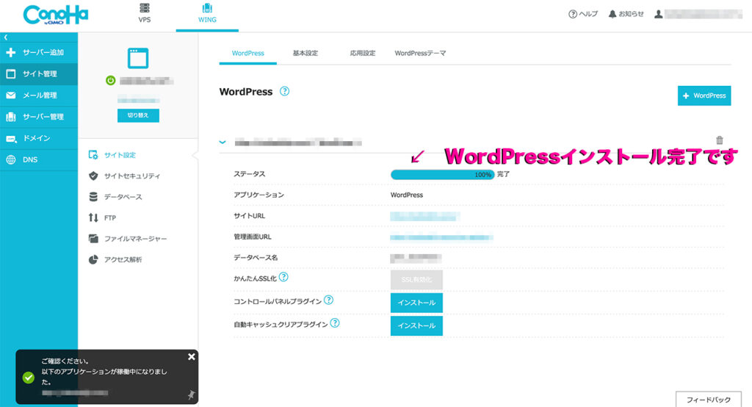The width and height of the screenshot is (752, 407).
Task: Click the + WordPress add button
Action: coord(704,96)
